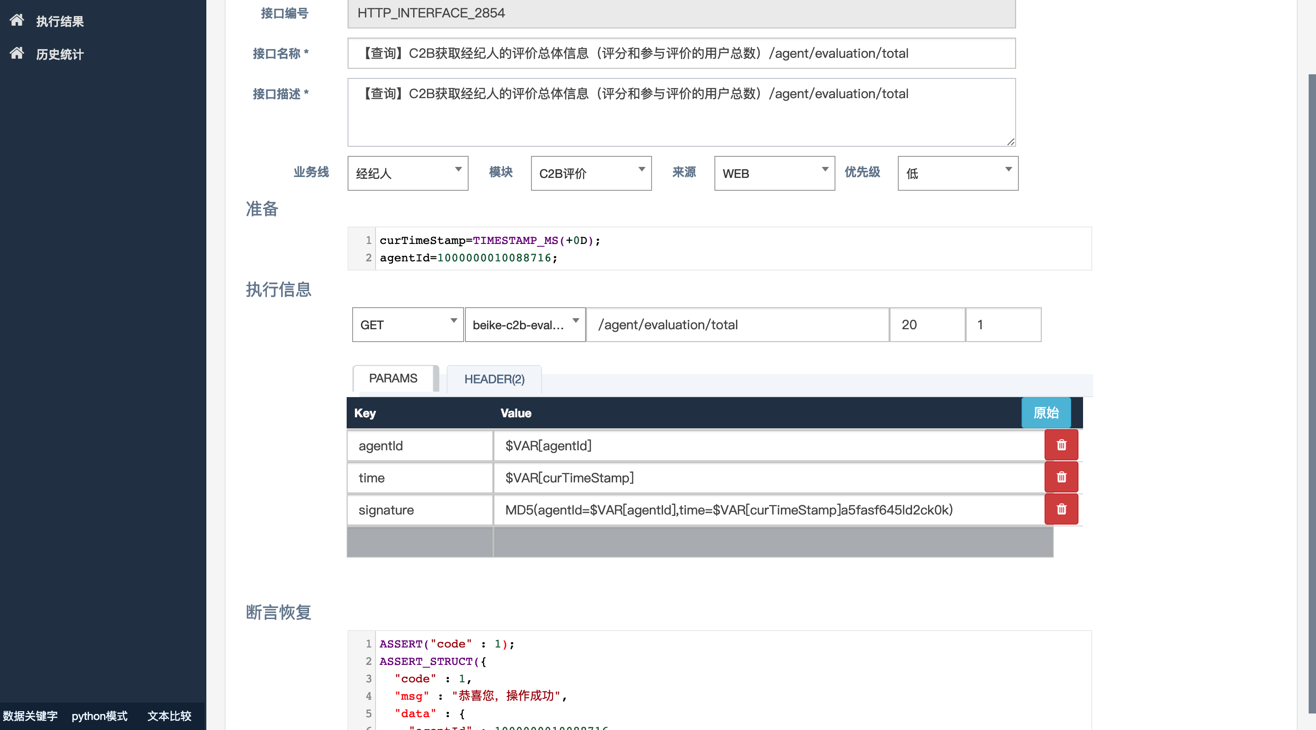Screen dimensions: 1316x730
Task: Delete the agentId parameter row
Action: (x=1061, y=445)
